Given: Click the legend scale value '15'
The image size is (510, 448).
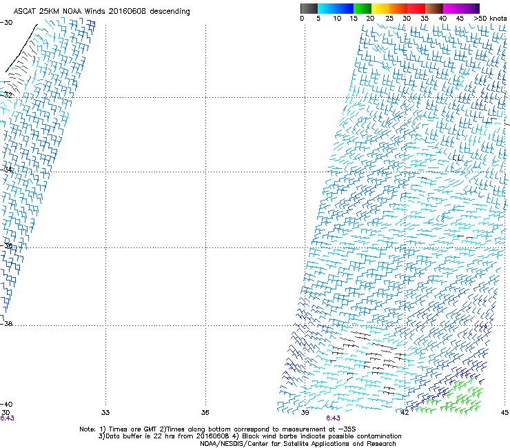Looking at the screenshot, I should click(x=354, y=19).
